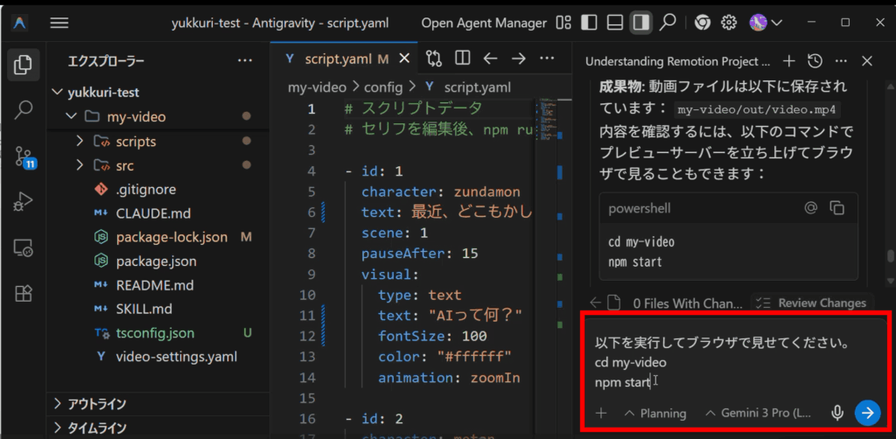Open the Planning mode dropdown
The width and height of the screenshot is (896, 439).
pyautogui.click(x=654, y=413)
